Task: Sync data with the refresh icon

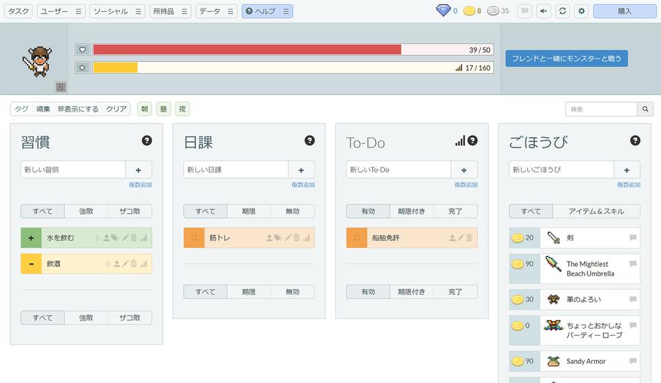Action: coord(563,11)
